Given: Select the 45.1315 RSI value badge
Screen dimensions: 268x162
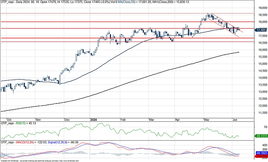Looking at the screenshot, I should pos(261,136).
